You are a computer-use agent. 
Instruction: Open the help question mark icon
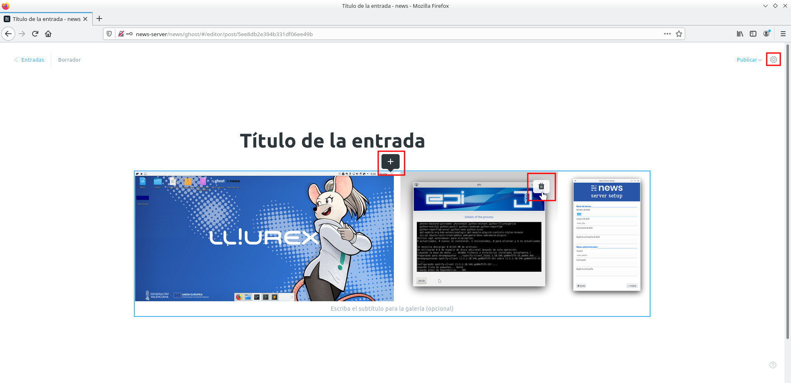pyautogui.click(x=772, y=365)
